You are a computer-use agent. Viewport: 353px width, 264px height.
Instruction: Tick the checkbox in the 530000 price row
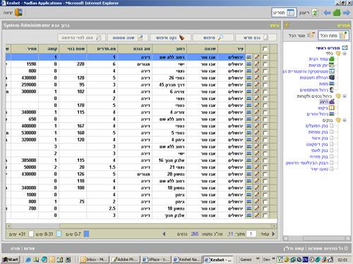tap(265, 133)
